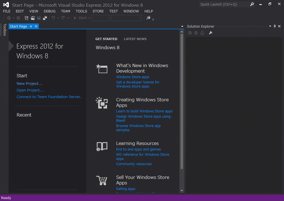Open the Toolbox side tab
This screenshot has width=284, height=201.
click(x=5, y=30)
